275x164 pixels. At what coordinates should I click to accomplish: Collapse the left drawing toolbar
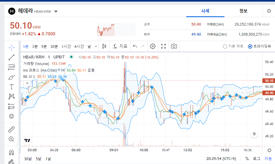pyautogui.click(x=18, y=144)
